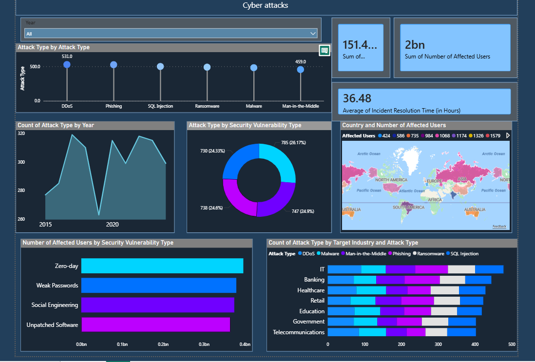Click the Year dropdown chevron arrow
Viewport: 535px width, 362px height.
(x=313, y=34)
